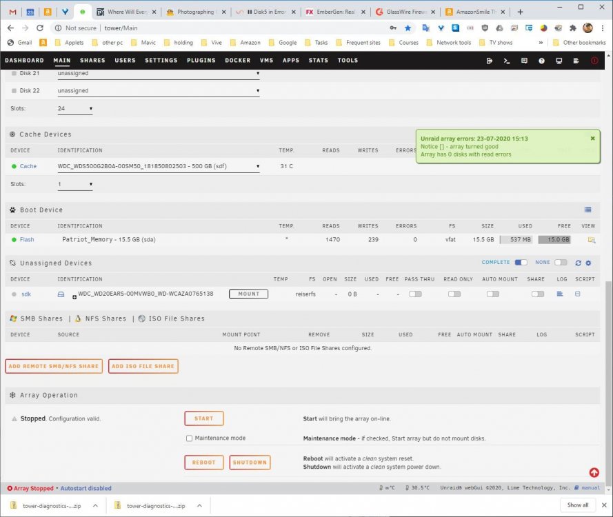The height and width of the screenshot is (517, 613).
Task: Click the Flash used 537 MB bar
Action: tap(516, 240)
